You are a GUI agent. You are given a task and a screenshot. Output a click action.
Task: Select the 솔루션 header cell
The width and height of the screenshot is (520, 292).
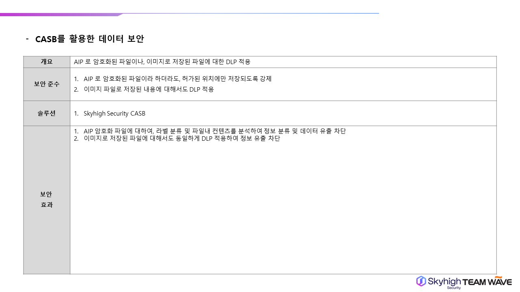click(47, 114)
